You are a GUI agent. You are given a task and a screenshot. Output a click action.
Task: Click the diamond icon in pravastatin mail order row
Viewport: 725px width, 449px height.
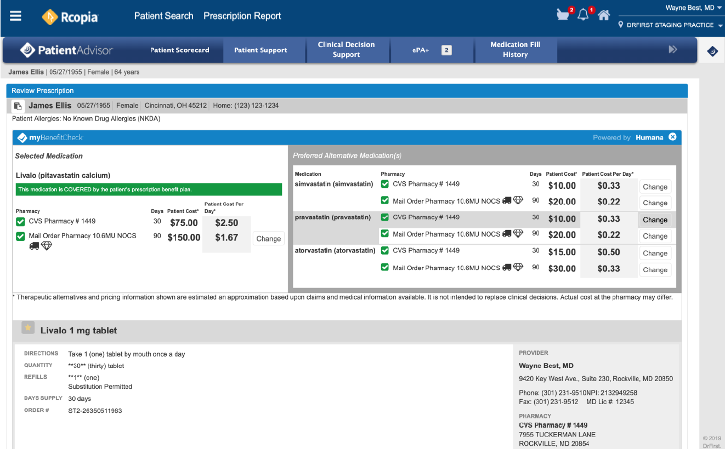[518, 234]
